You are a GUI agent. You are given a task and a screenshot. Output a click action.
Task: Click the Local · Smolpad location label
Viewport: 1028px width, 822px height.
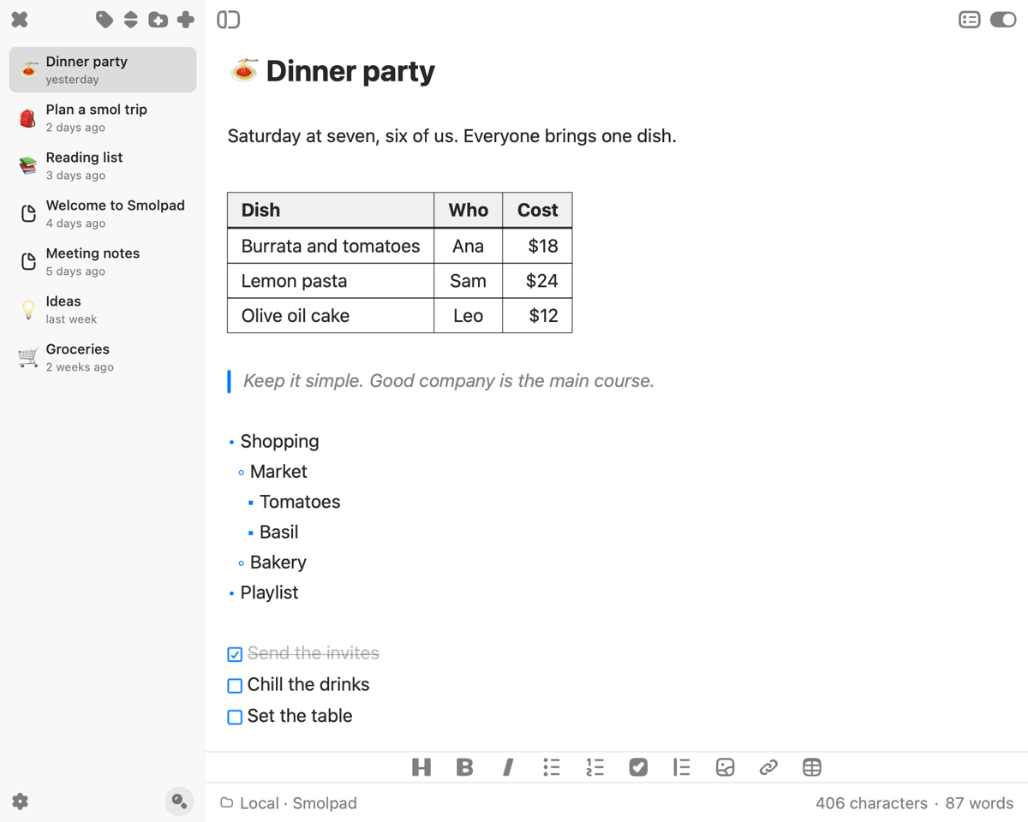298,803
